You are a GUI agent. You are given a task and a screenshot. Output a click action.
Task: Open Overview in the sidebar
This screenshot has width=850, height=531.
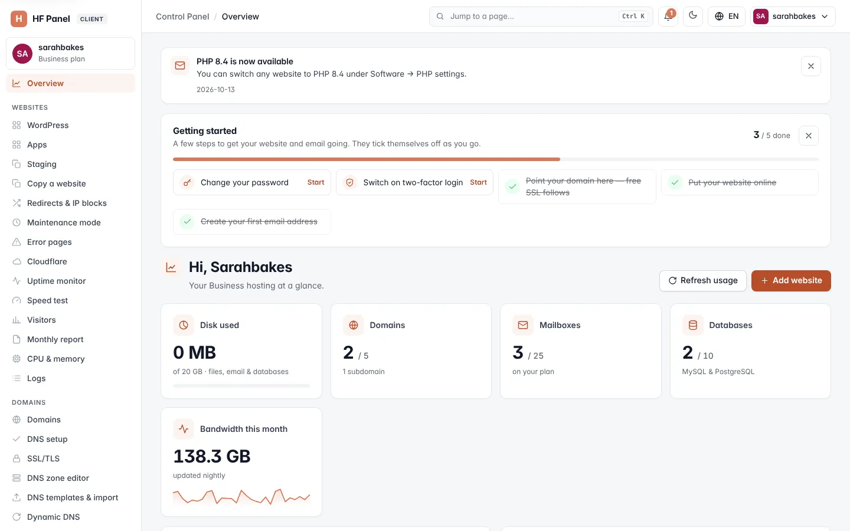(70, 83)
